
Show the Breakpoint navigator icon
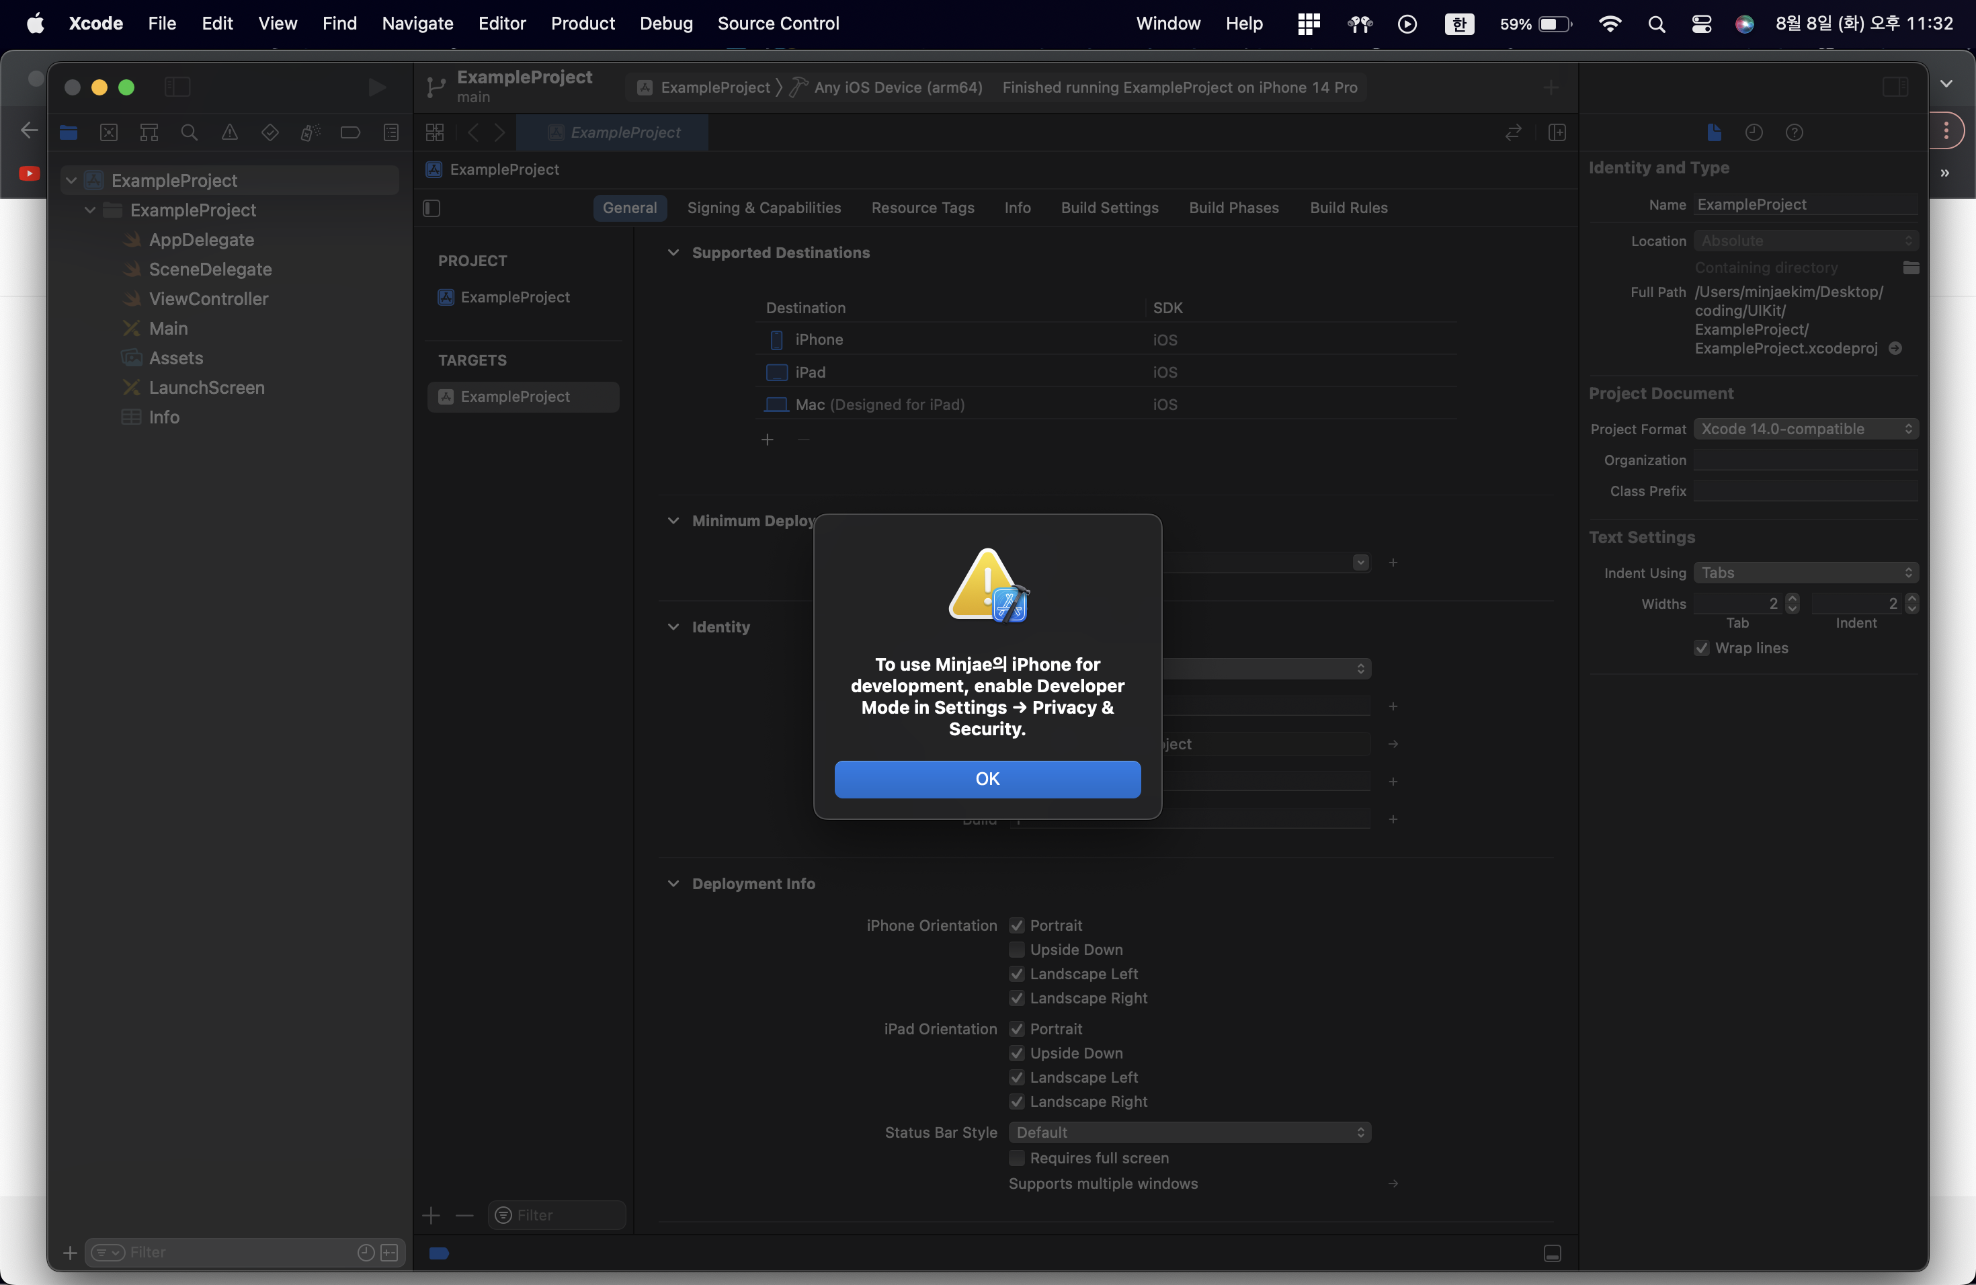click(x=350, y=133)
